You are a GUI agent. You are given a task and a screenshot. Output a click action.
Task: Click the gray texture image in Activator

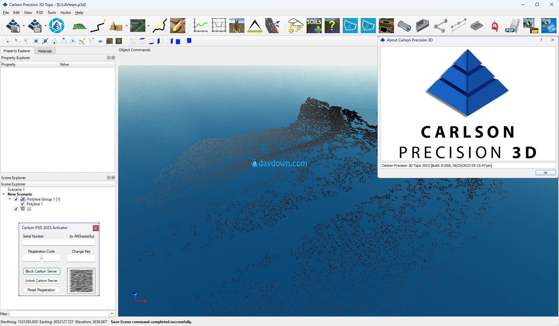click(x=81, y=281)
